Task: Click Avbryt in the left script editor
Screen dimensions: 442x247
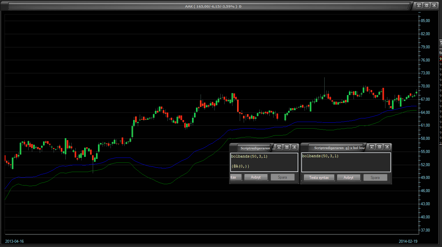Action: tap(256, 177)
